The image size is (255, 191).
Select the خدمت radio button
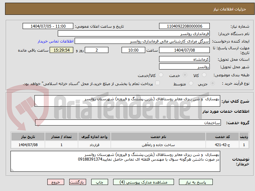(x=185, y=75)
